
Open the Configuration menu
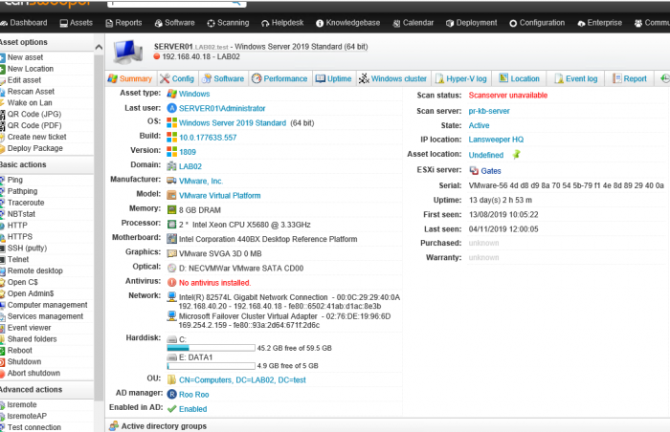point(537,23)
